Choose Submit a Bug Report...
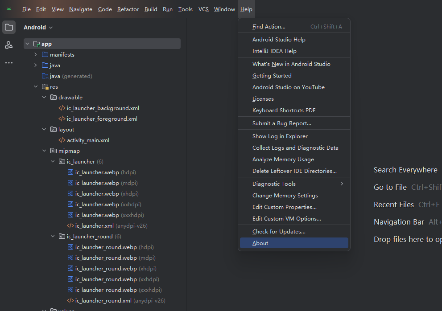The width and height of the screenshot is (442, 311). pos(294,123)
